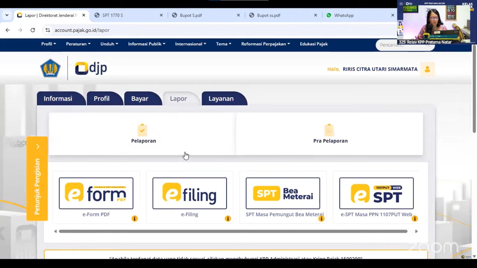Screen dimensions: 477x268
Task: Open the e-Form PDF logo tile
Action: 96,193
